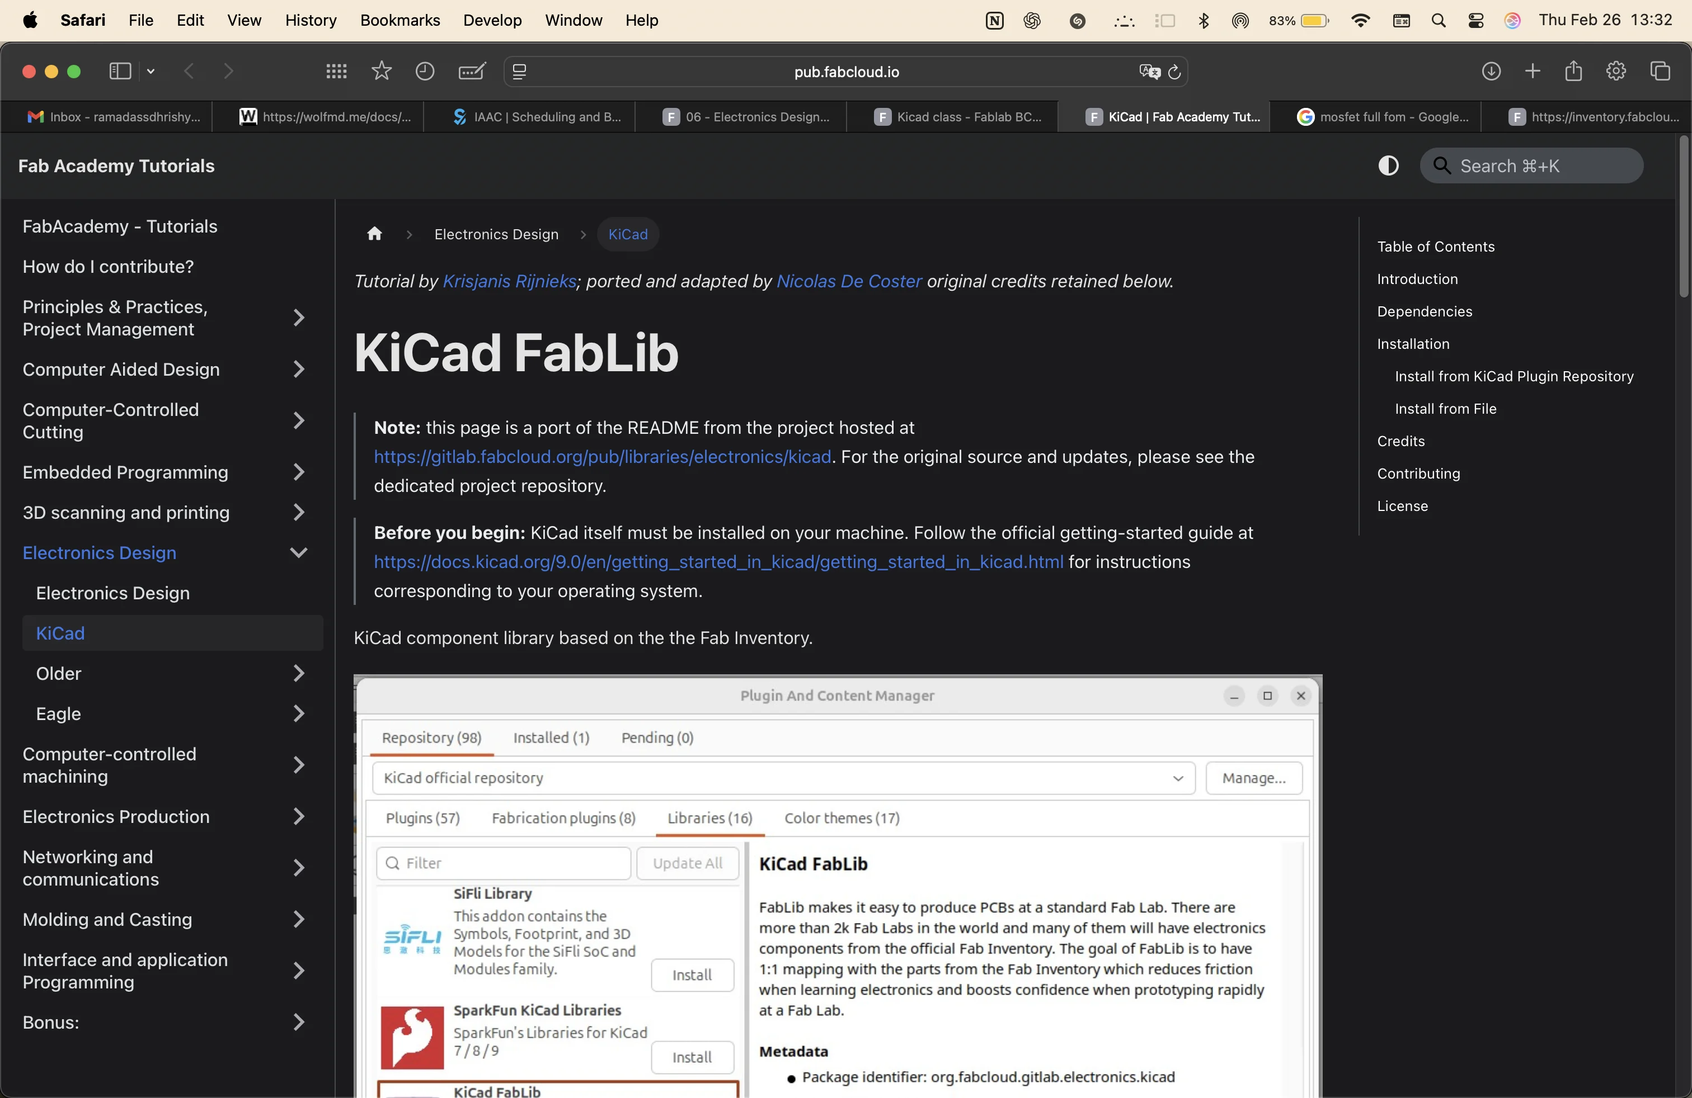Screen dimensions: 1692x1098
Task: Click the Search input field
Action: pyautogui.click(x=1531, y=165)
